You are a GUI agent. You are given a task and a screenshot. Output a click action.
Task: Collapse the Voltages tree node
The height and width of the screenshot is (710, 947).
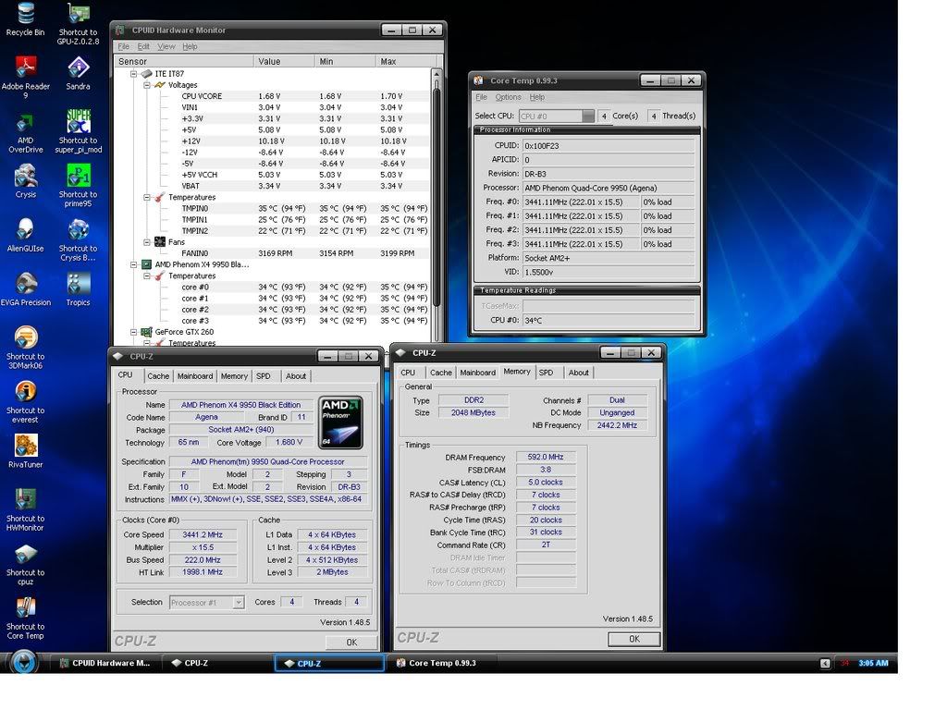(147, 85)
